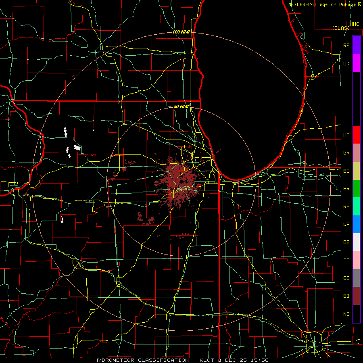Click the red HA legend swatch
The height and width of the screenshot is (363, 363).
pyautogui.click(x=356, y=135)
